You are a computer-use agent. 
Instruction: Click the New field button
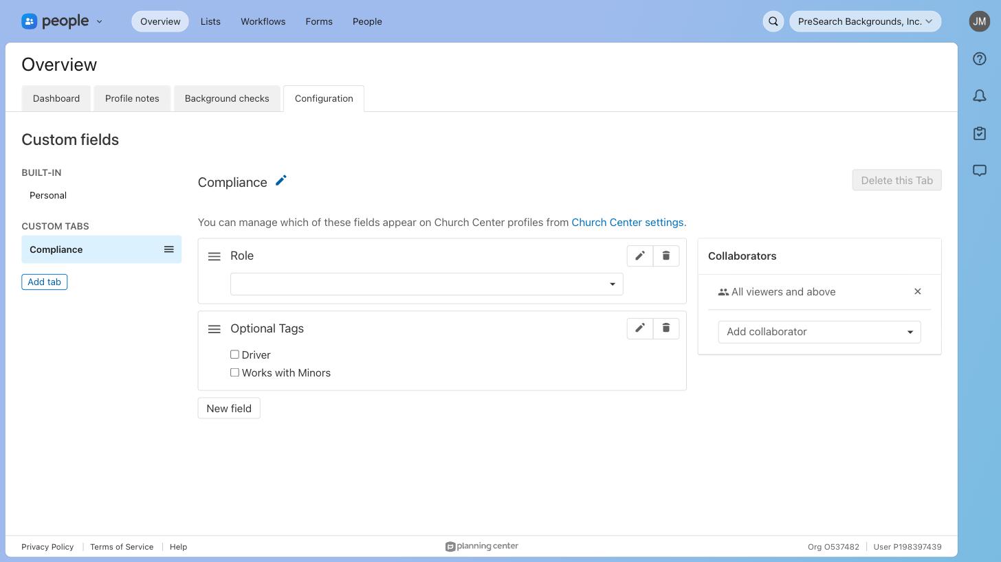click(x=229, y=408)
